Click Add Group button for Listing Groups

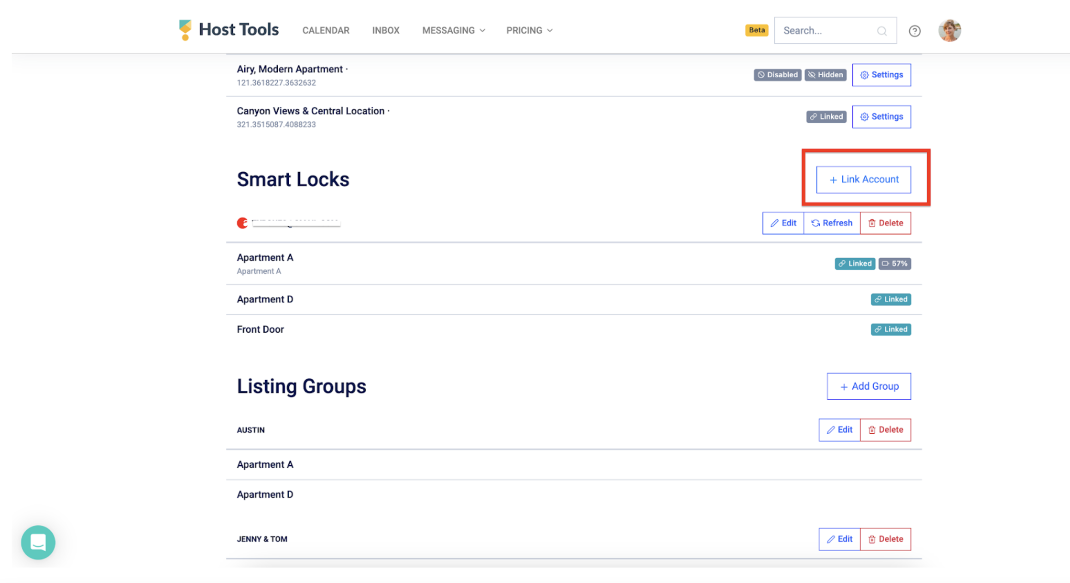coord(869,386)
